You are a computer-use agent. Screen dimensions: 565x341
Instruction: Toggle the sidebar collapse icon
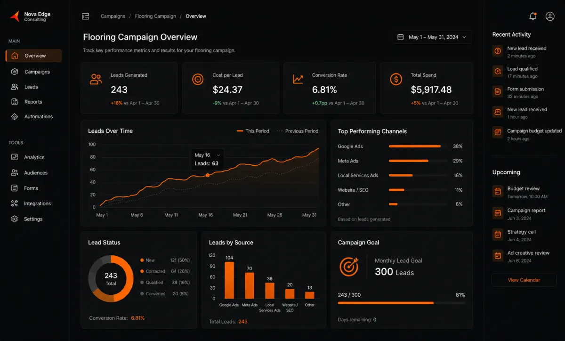click(x=85, y=16)
